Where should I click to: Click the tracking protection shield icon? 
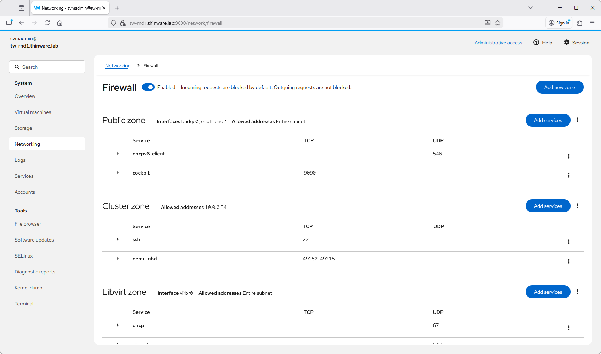113,23
